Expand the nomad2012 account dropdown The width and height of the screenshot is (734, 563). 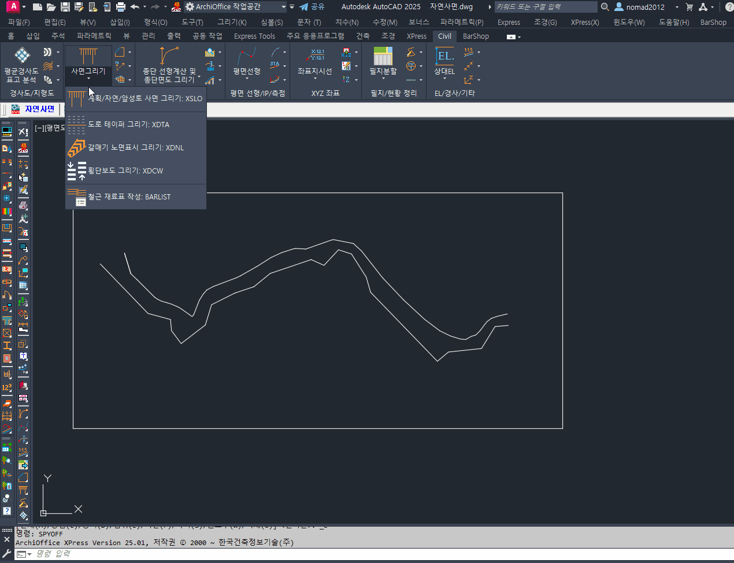pos(677,7)
